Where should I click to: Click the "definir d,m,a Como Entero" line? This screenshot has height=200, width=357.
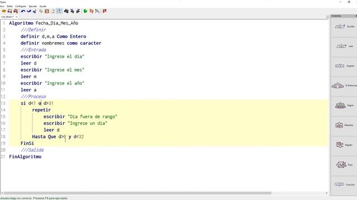pos(54,37)
